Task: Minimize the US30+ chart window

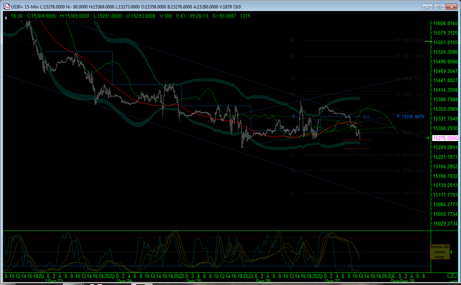Action: [x=427, y=7]
